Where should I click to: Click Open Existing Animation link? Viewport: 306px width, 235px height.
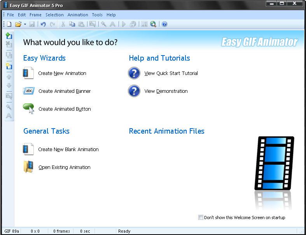click(x=65, y=167)
